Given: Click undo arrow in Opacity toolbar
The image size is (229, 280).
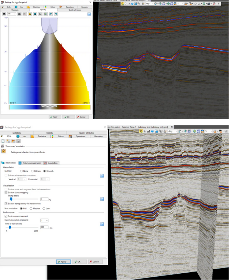Looking at the screenshot, I should 51,14.
